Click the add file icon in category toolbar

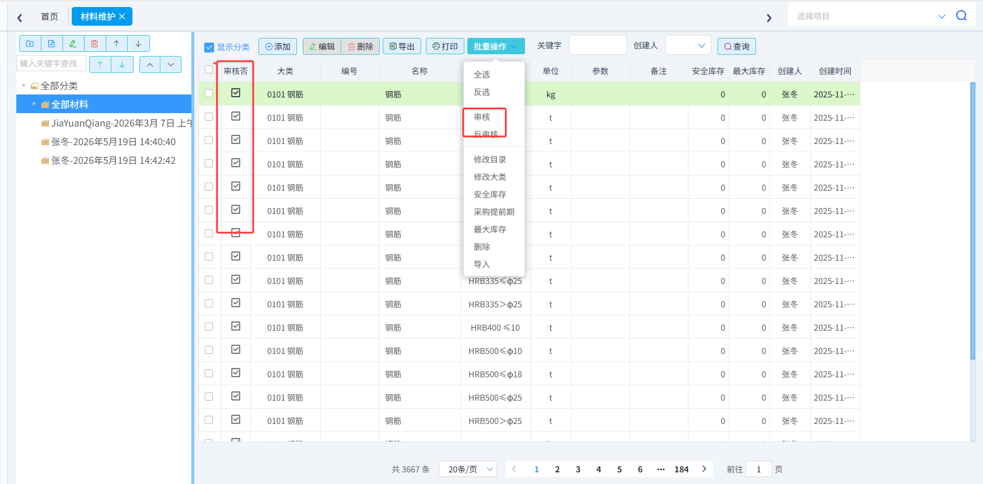pyautogui.click(x=51, y=44)
